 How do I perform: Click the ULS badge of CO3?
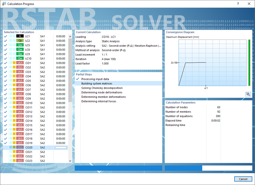click(x=20, y=72)
